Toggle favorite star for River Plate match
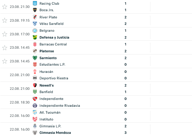Image resolution: width=192 pixels, height=136 pixels. tap(5, 21)
